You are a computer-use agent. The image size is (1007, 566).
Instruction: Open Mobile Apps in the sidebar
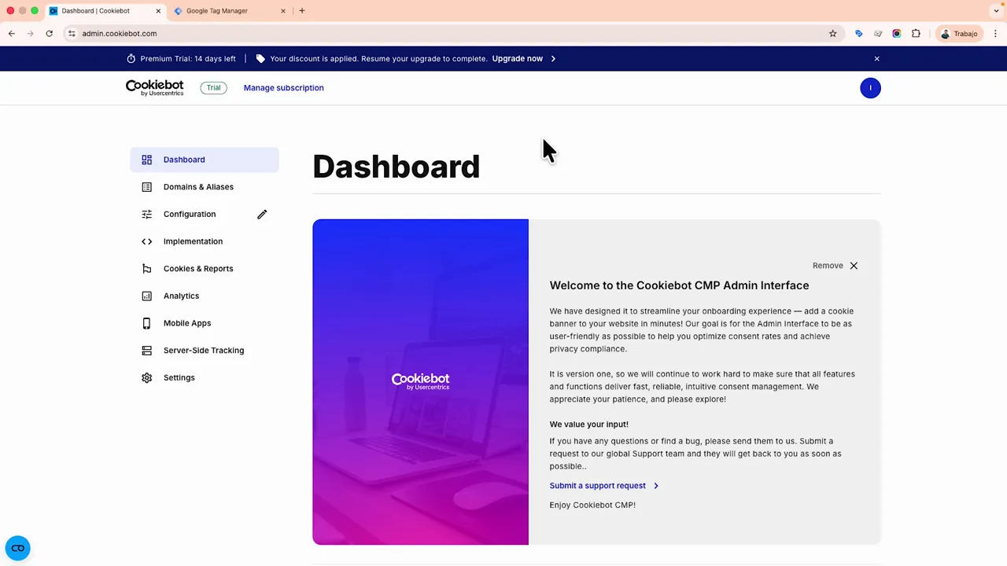click(x=205, y=323)
